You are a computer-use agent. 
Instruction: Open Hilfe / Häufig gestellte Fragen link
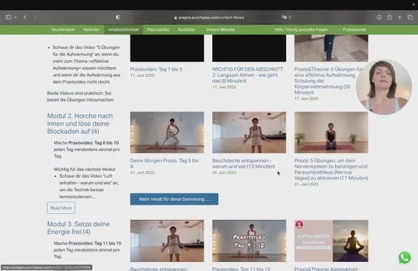coord(301,29)
